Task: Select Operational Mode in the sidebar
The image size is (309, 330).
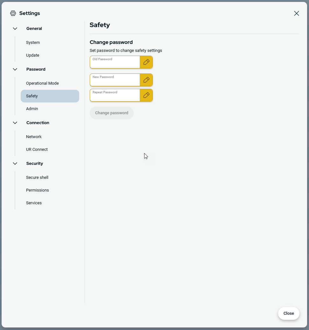Action: (42, 83)
